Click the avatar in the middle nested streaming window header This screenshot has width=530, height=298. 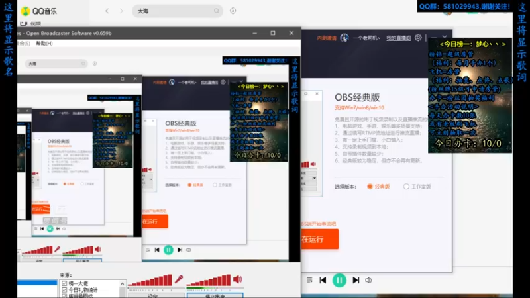point(172,82)
